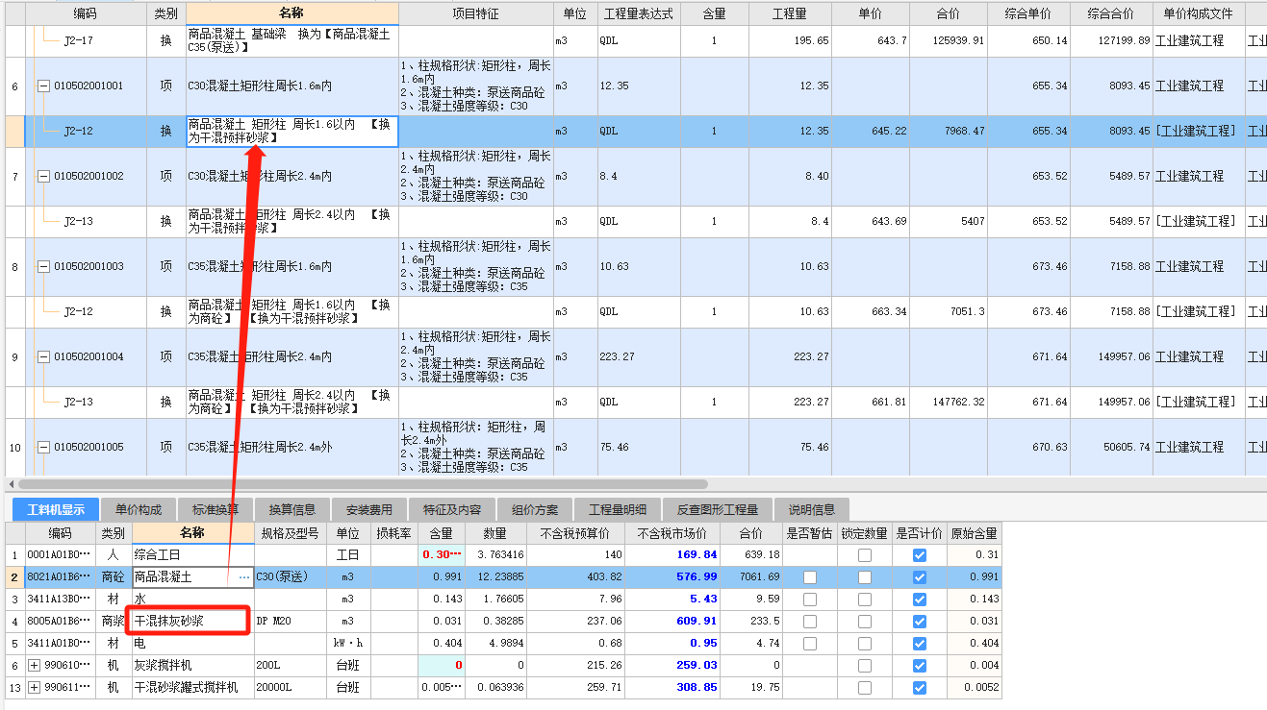Image resolution: width=1267 pixels, height=710 pixels.
Task: Switch to 换算信息 tab
Action: click(x=292, y=510)
